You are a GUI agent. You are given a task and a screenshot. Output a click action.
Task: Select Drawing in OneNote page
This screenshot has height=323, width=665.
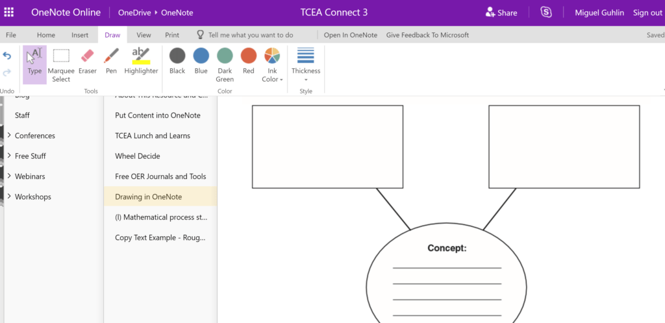[160, 197]
